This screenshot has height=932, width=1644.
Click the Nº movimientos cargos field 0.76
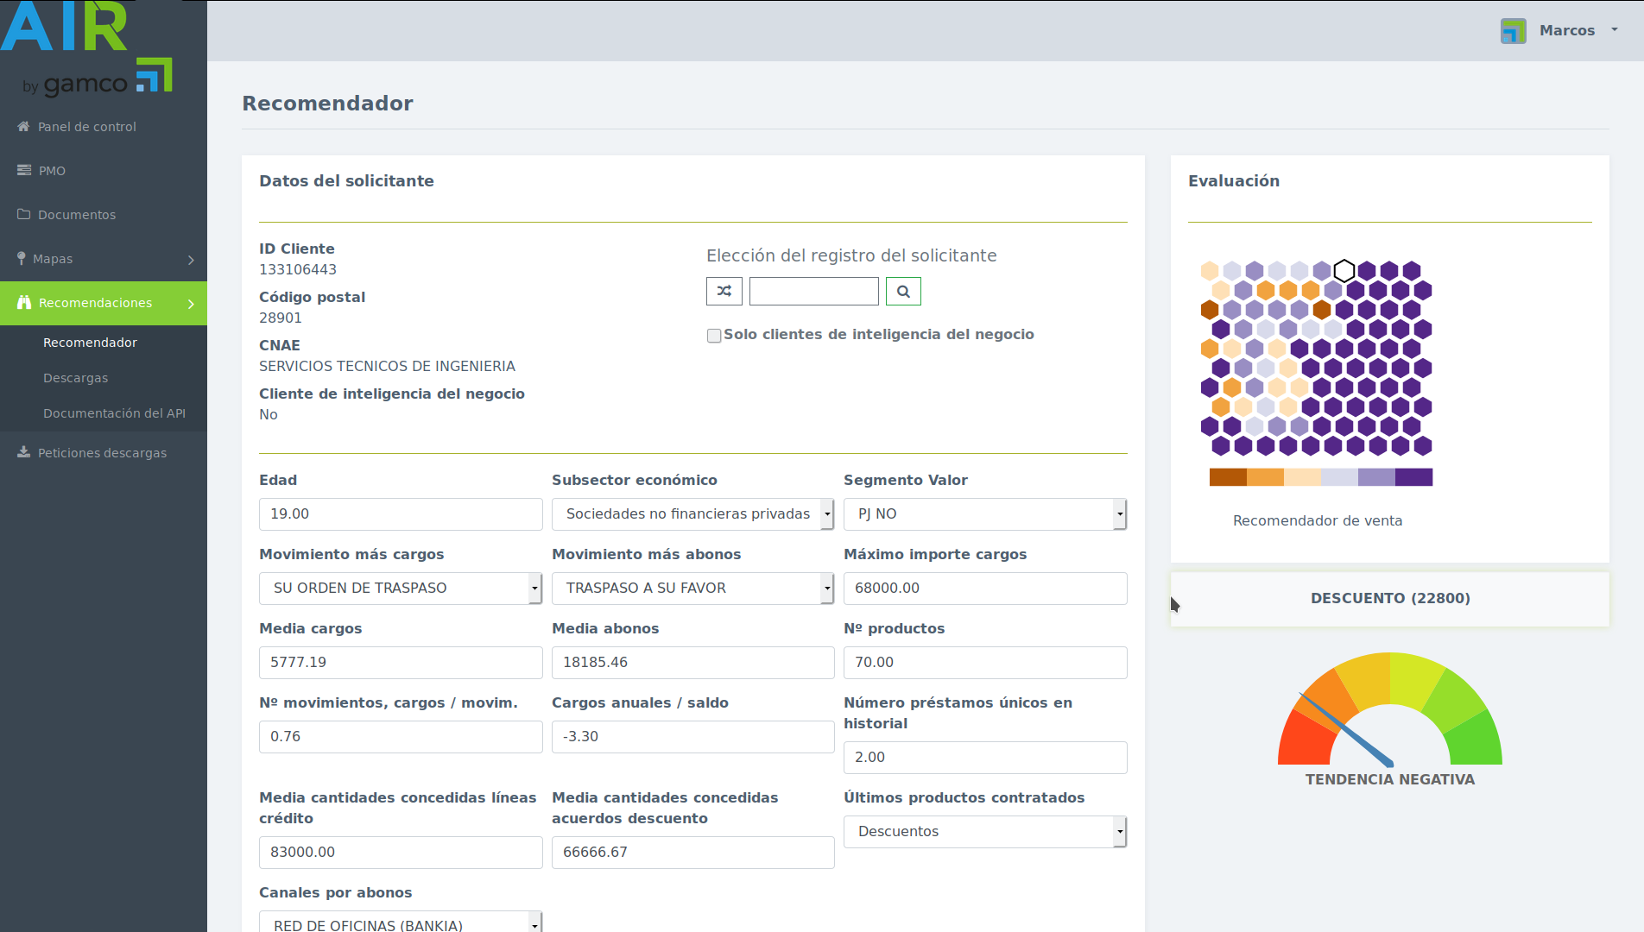tap(401, 737)
